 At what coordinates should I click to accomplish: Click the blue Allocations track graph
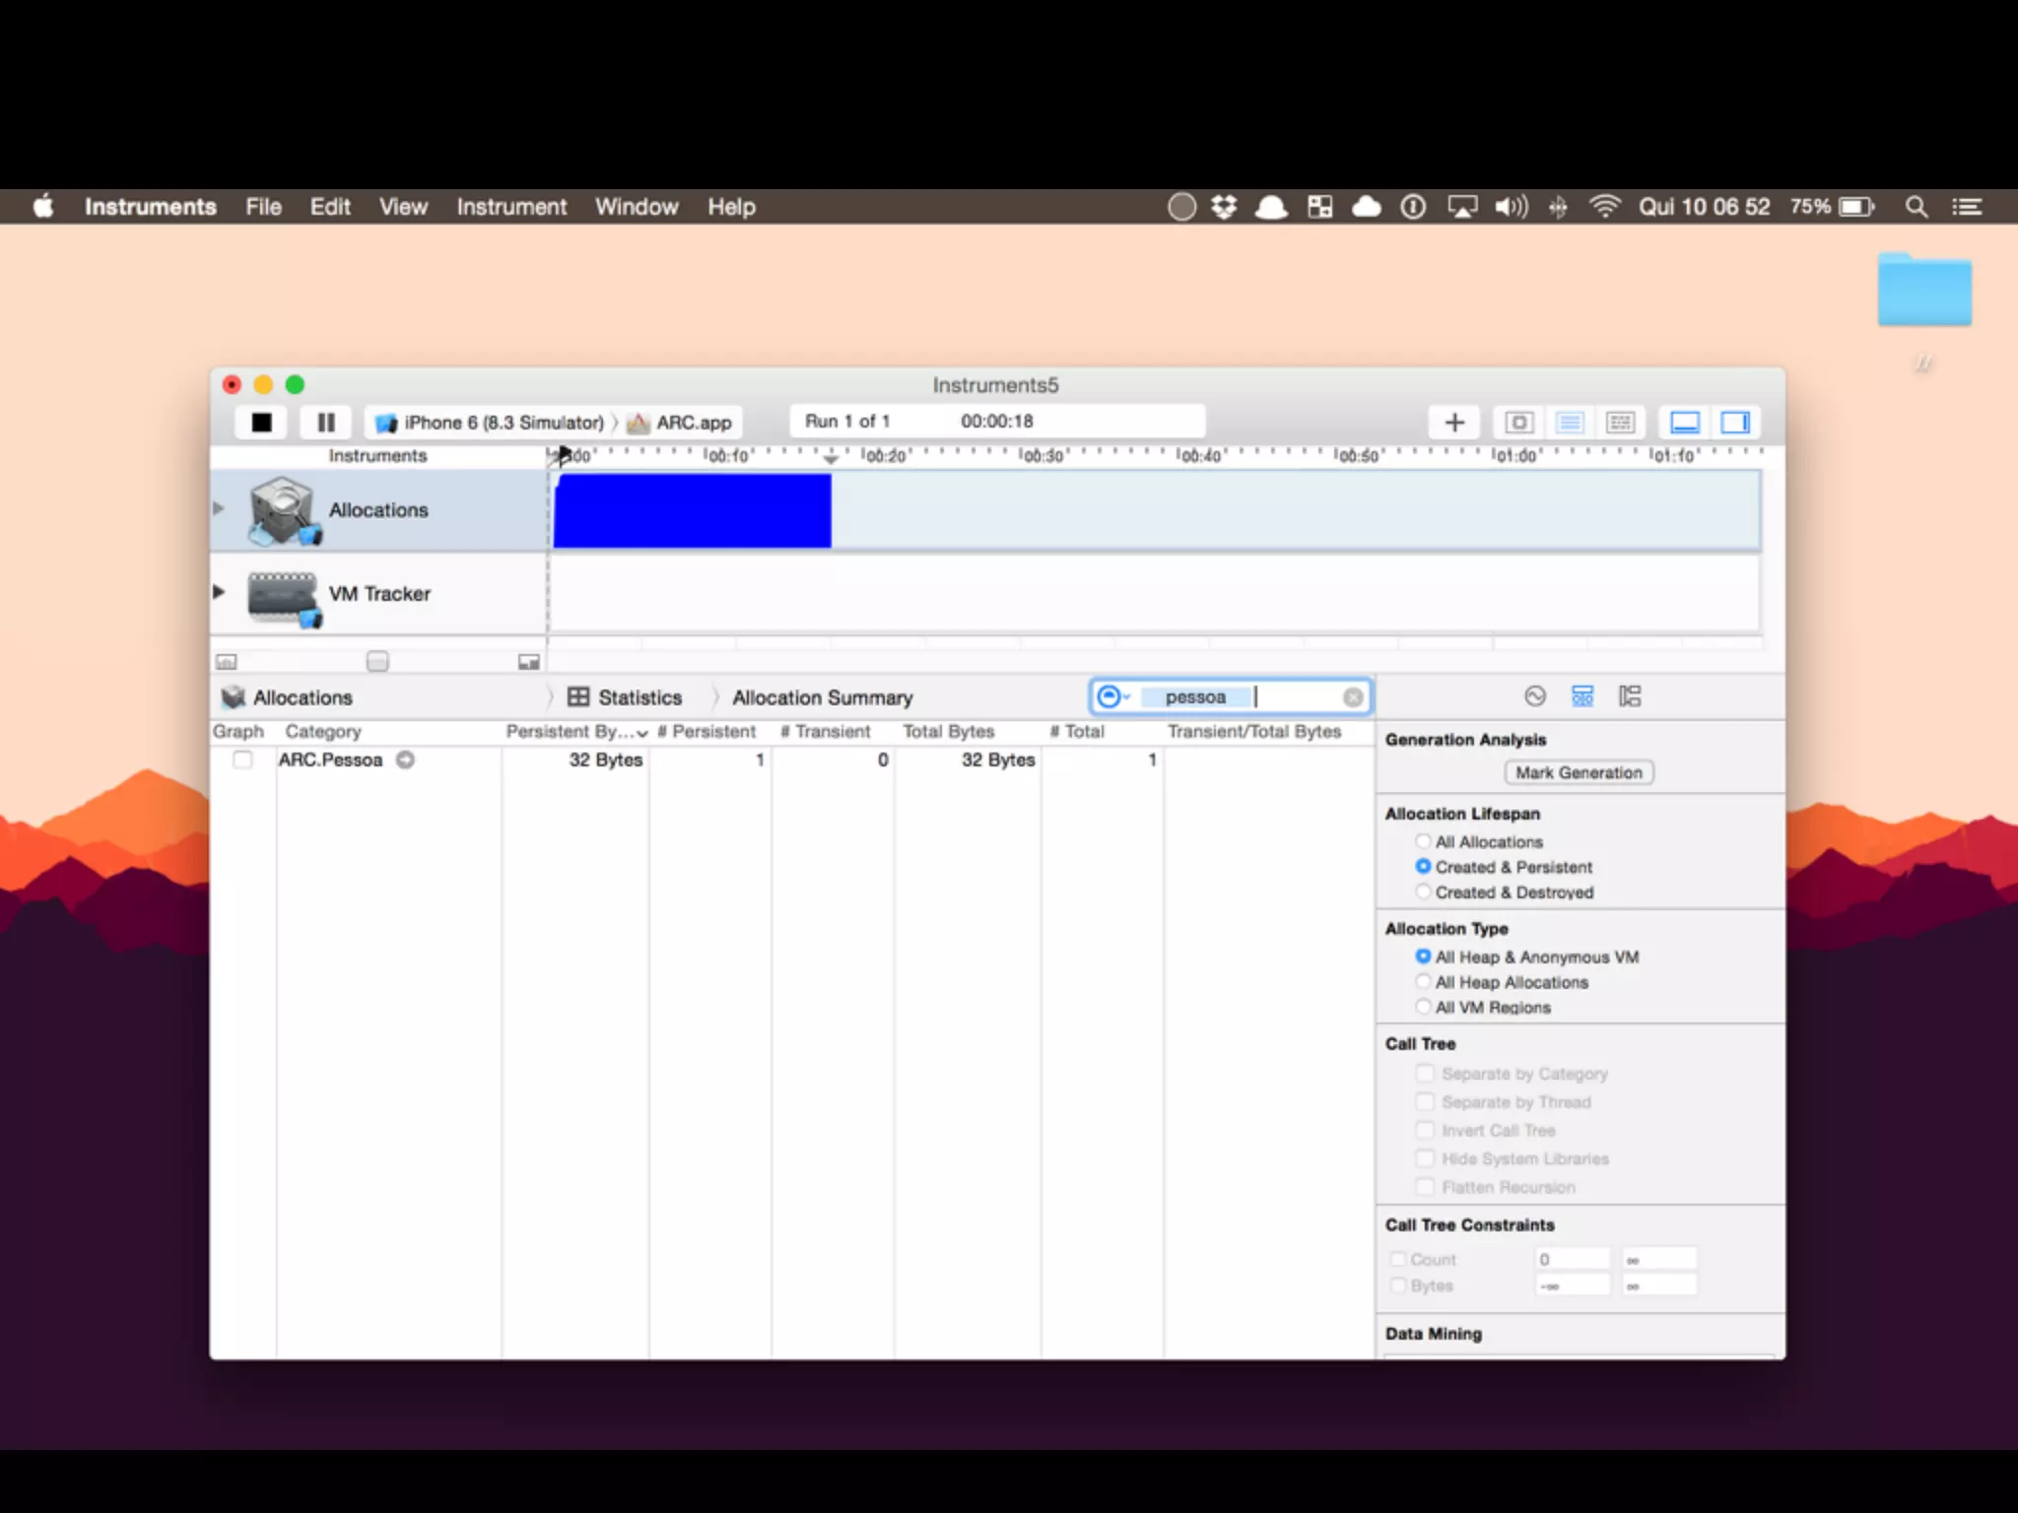click(x=692, y=510)
